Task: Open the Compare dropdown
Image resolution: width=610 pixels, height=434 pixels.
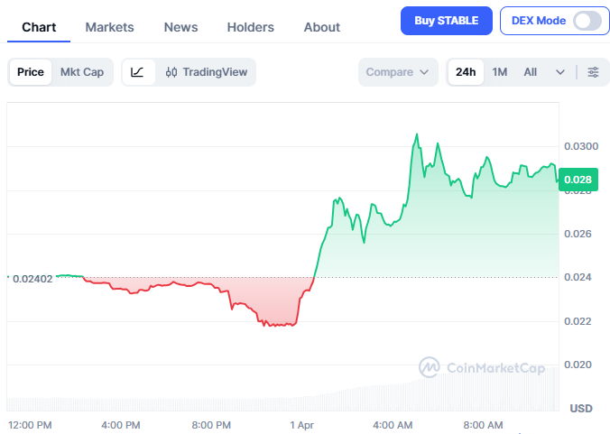Action: point(398,72)
